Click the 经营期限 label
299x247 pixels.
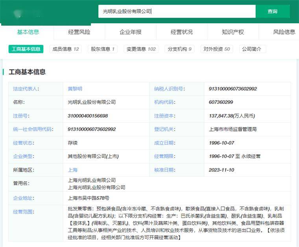[165, 156]
